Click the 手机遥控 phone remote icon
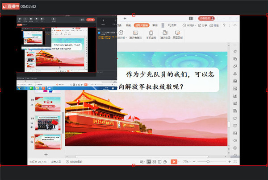This screenshot has height=180, width=268. coord(151,33)
